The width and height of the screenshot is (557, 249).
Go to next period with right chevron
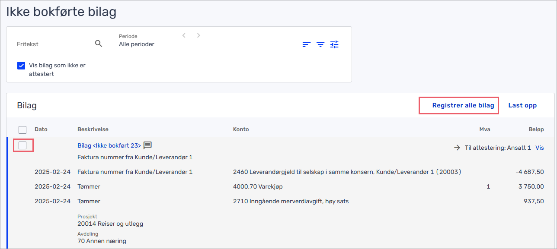pos(198,35)
